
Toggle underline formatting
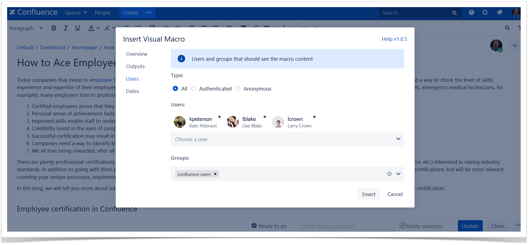(x=78, y=28)
